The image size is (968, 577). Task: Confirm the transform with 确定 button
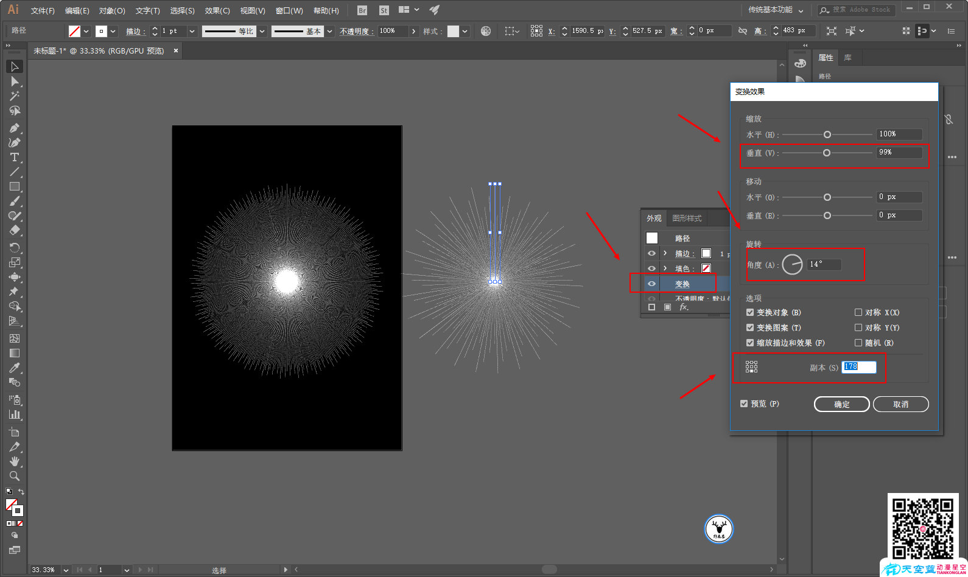842,404
